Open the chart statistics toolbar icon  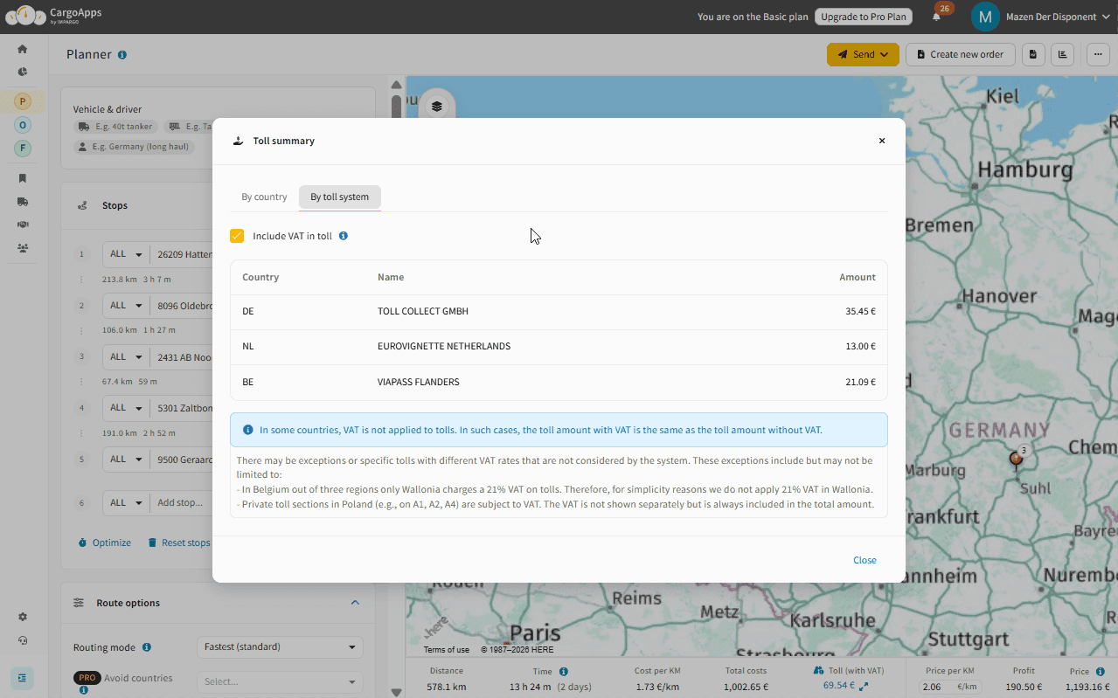pyautogui.click(x=1062, y=54)
